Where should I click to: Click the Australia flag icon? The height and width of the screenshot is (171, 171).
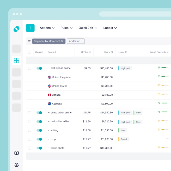[50, 104]
